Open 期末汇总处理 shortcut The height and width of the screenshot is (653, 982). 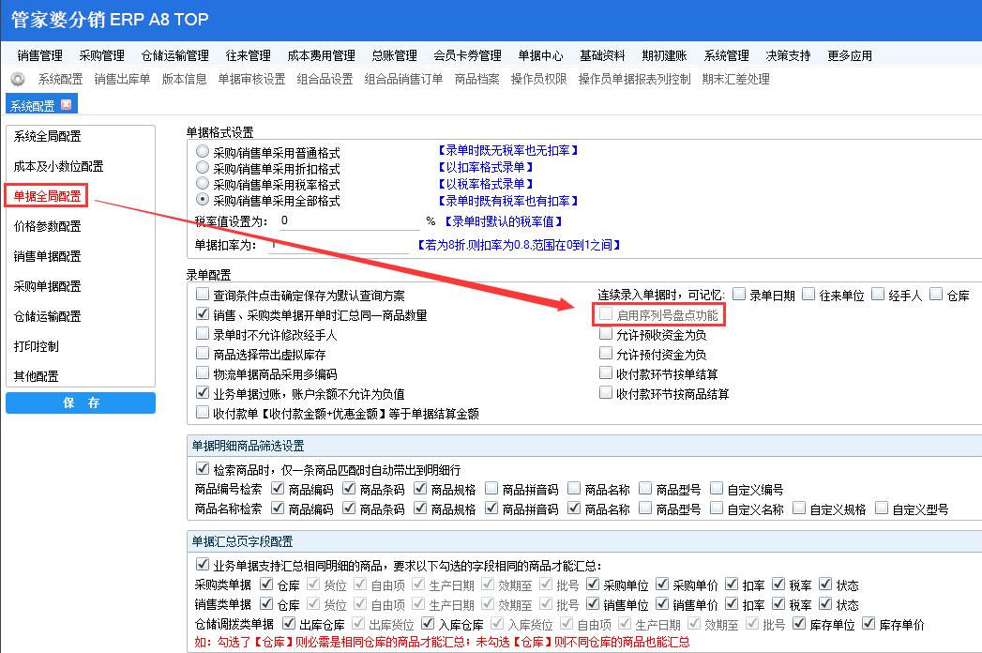click(x=733, y=80)
